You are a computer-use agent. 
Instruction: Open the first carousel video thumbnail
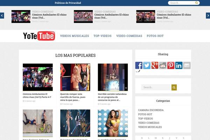[21, 16]
